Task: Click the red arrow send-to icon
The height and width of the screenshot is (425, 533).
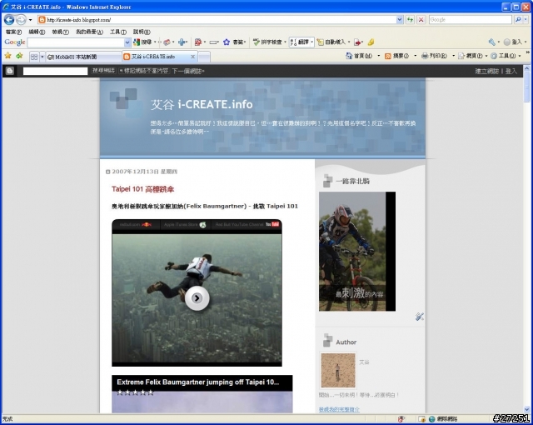Action: (x=357, y=42)
